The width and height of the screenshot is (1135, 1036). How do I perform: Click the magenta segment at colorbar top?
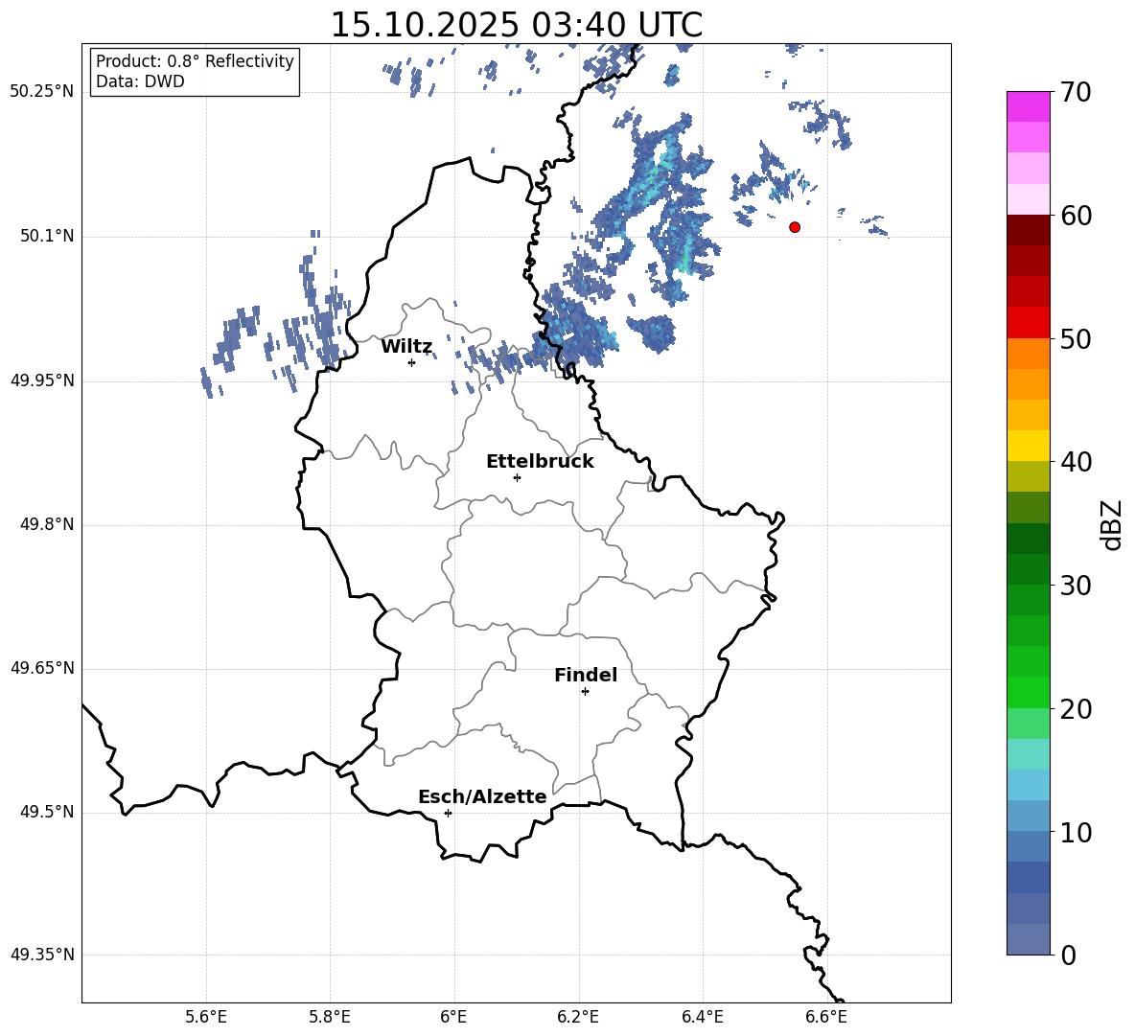1029,107
